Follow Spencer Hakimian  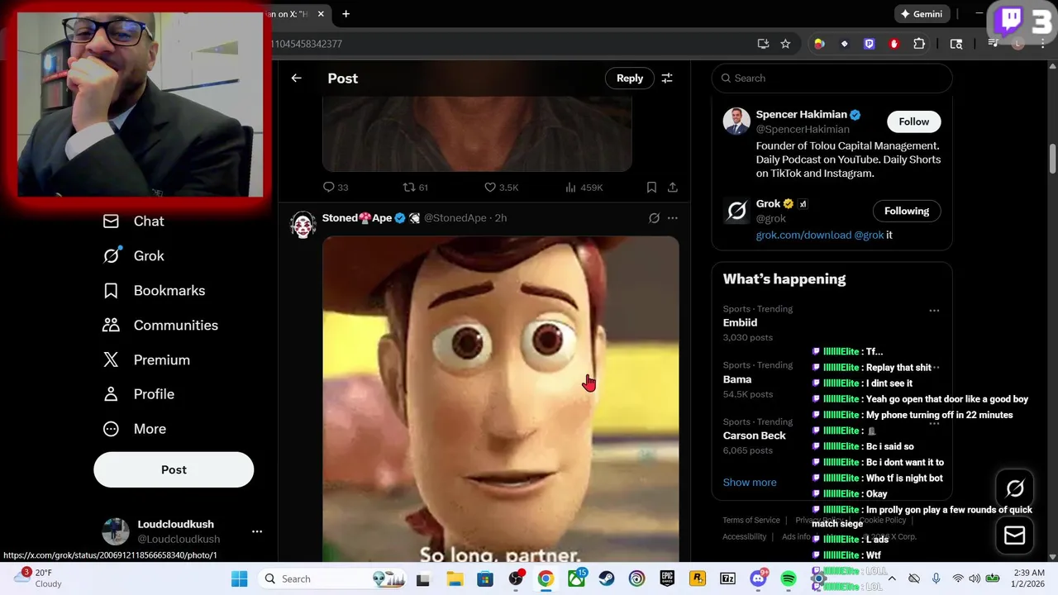pyautogui.click(x=913, y=121)
